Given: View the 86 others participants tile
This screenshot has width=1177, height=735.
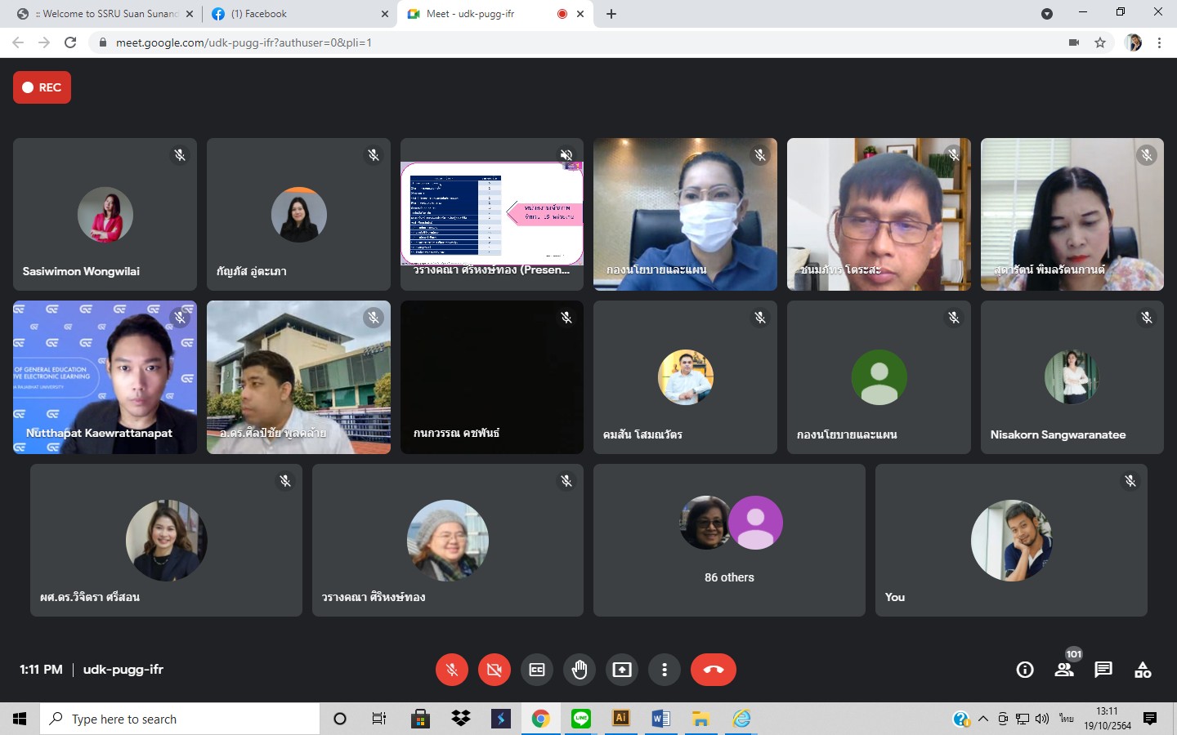Looking at the screenshot, I should tap(729, 540).
